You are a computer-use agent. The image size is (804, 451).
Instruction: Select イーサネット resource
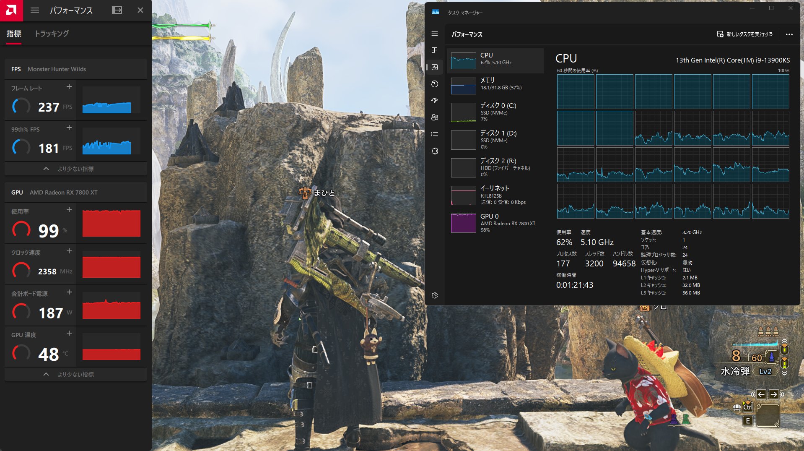pyautogui.click(x=495, y=196)
